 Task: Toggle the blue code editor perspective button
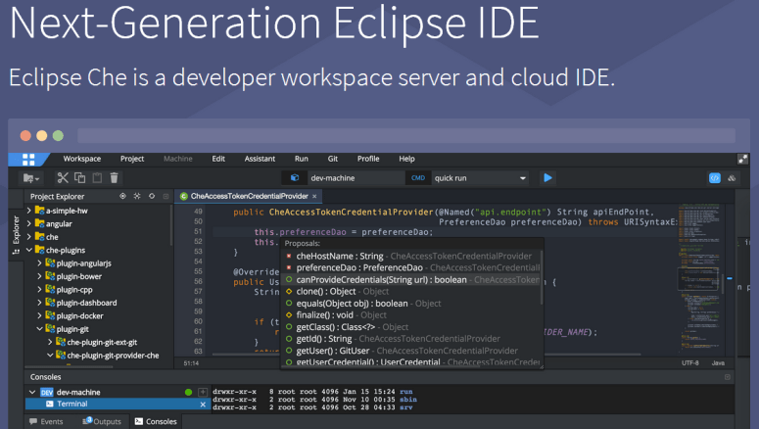(715, 177)
